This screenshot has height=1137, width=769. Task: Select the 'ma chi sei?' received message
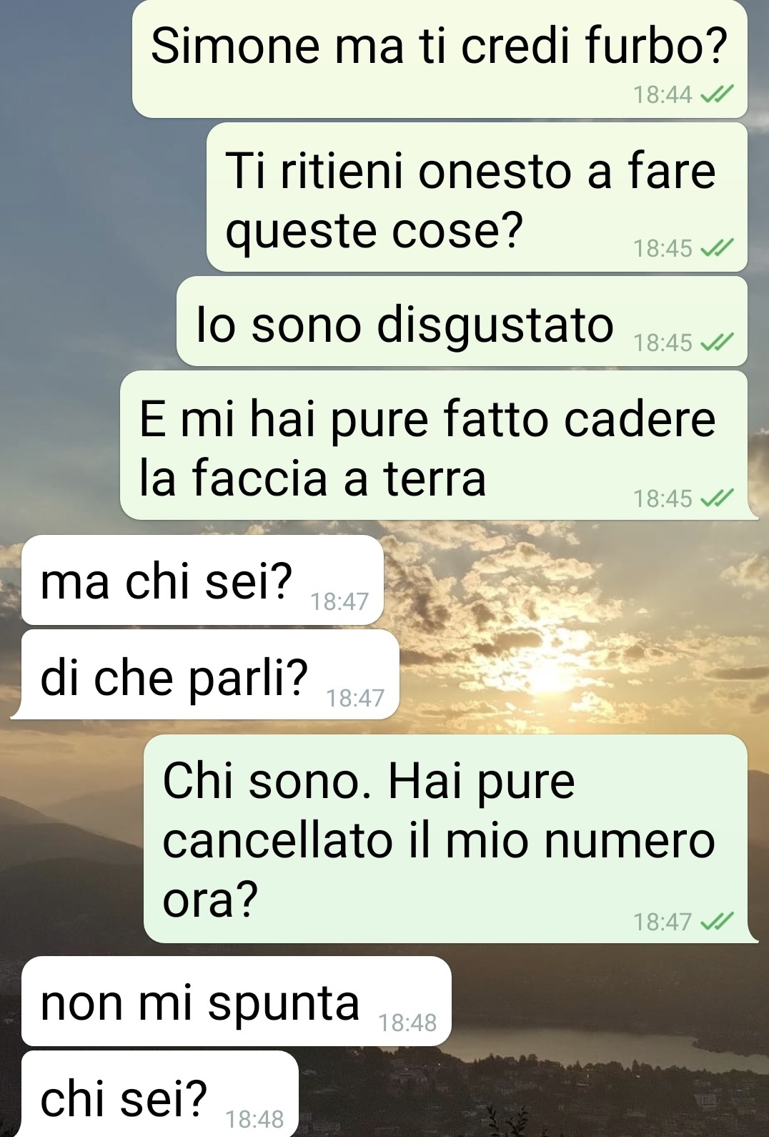[203, 580]
